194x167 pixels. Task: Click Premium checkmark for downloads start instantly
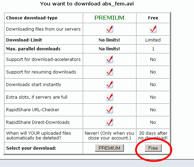(x=109, y=85)
